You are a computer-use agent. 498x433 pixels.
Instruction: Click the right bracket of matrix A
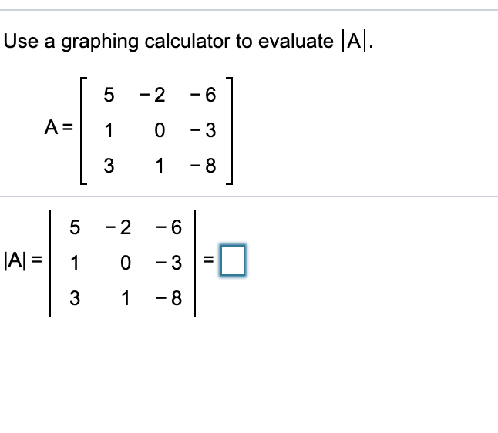tap(230, 130)
